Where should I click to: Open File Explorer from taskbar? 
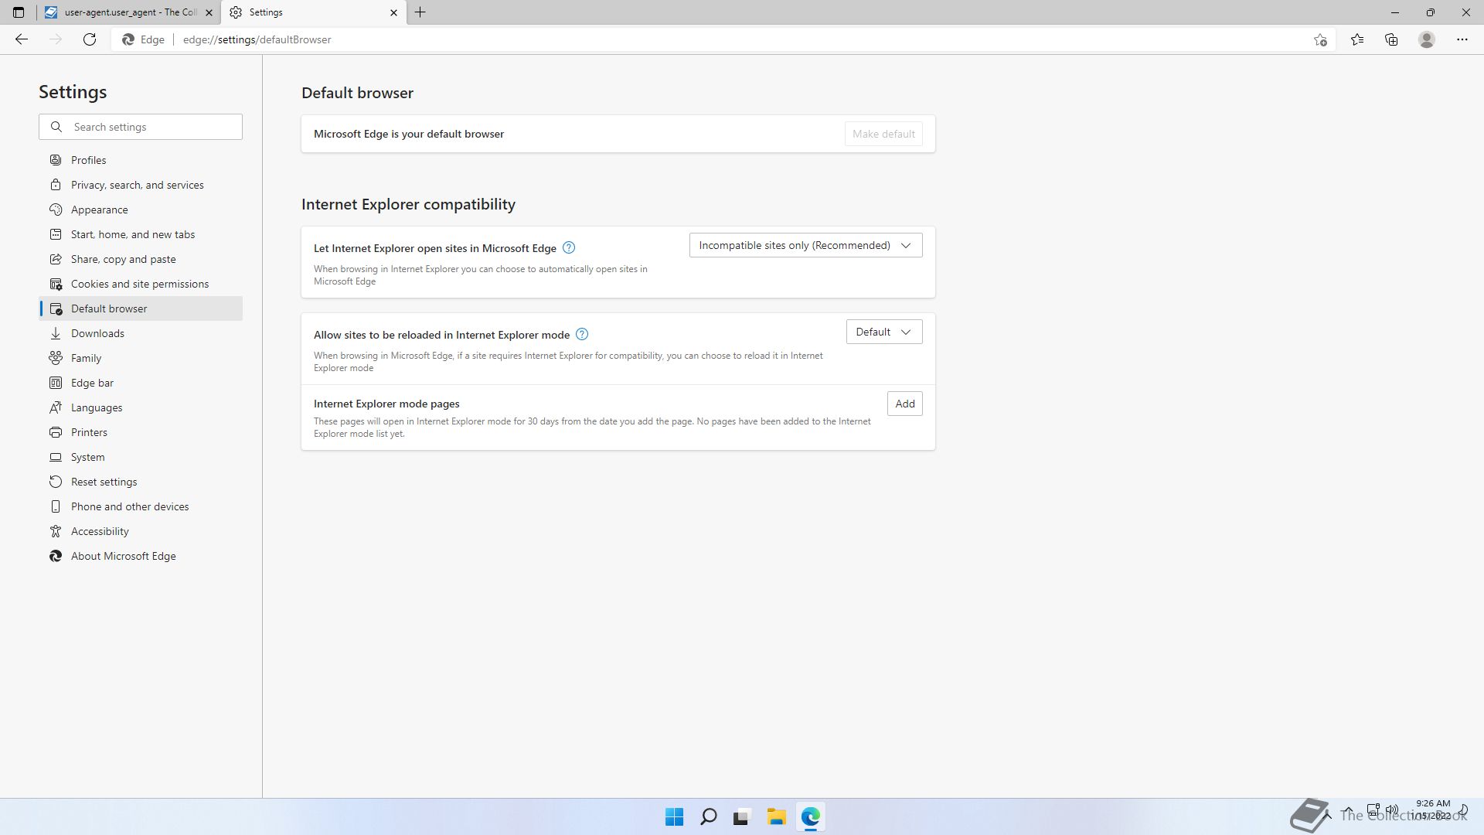[776, 816]
